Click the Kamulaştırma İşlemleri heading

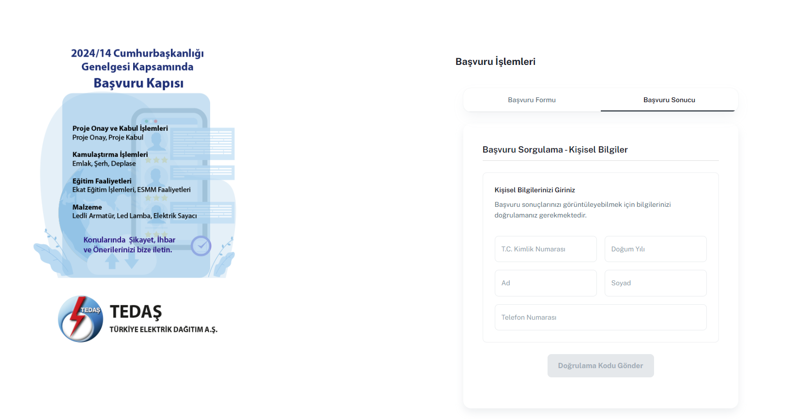pos(110,155)
